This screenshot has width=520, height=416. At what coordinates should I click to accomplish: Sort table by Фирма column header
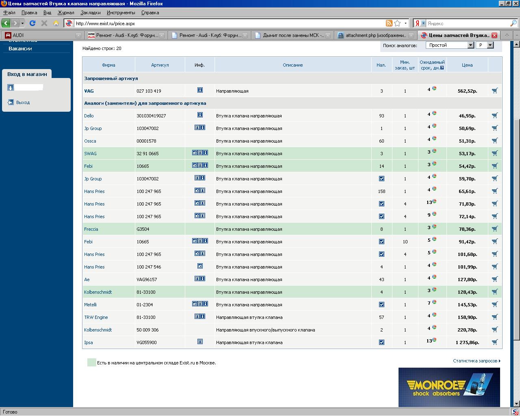coord(108,65)
